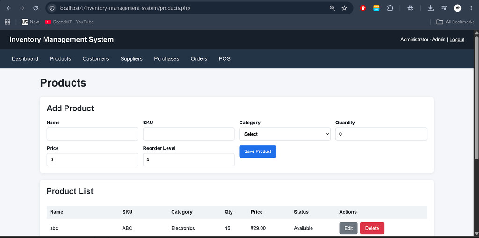
Task: Open the New bookmark
Action: pos(30,22)
